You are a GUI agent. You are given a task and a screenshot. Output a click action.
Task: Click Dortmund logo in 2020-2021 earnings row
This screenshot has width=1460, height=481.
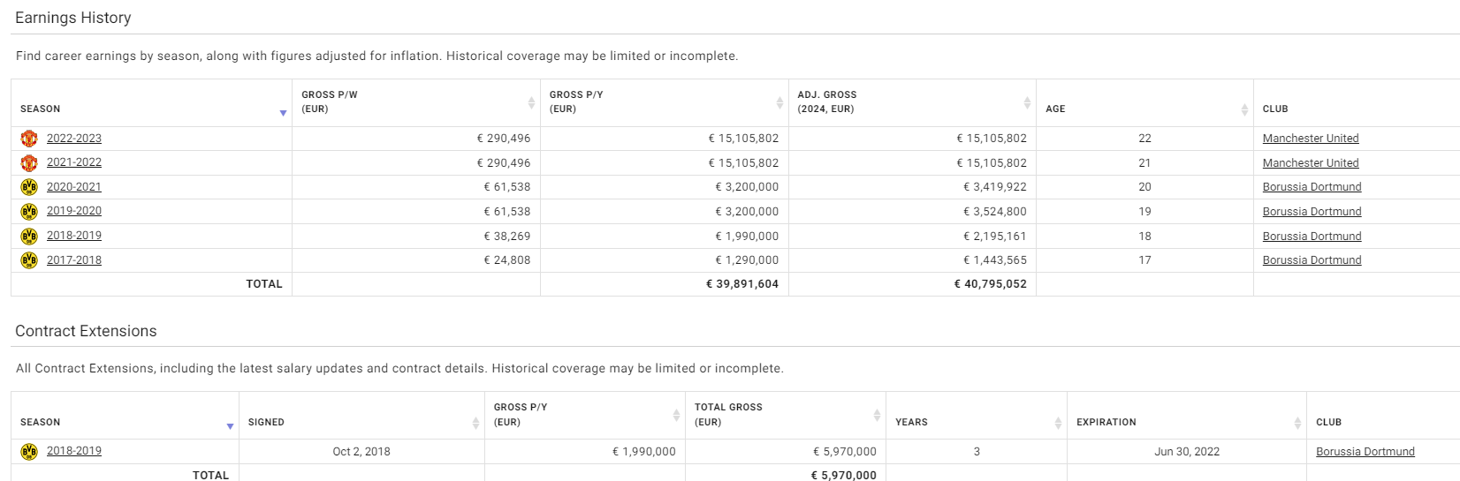pyautogui.click(x=29, y=187)
